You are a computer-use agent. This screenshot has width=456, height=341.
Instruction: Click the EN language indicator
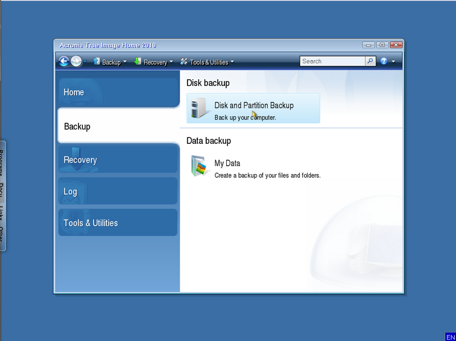pos(450,337)
